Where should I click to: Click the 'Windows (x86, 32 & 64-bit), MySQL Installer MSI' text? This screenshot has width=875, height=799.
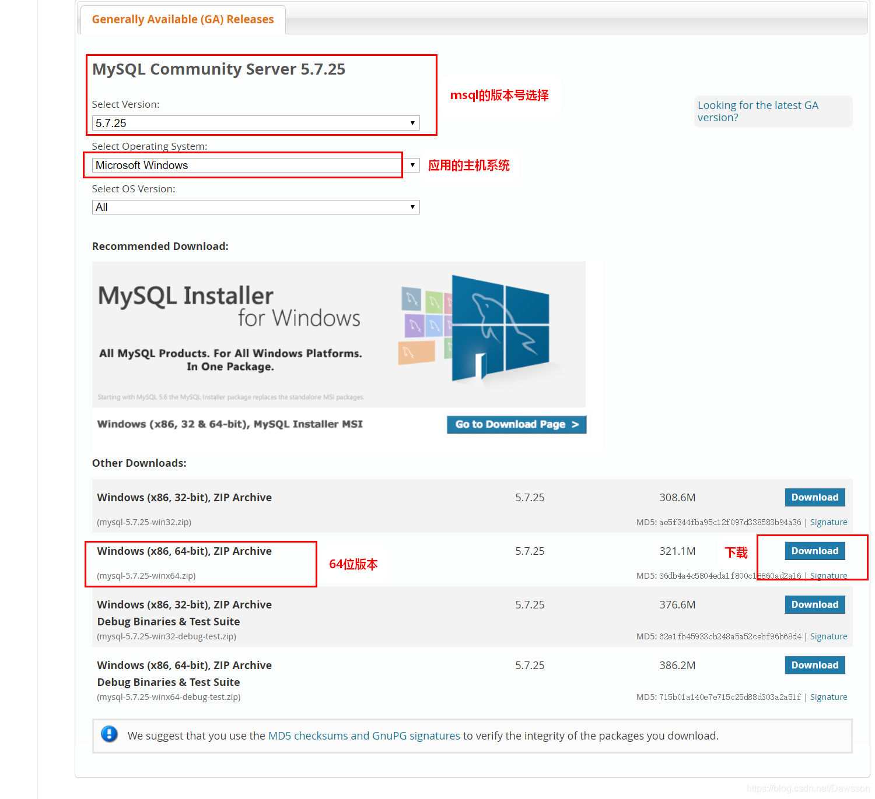[230, 424]
